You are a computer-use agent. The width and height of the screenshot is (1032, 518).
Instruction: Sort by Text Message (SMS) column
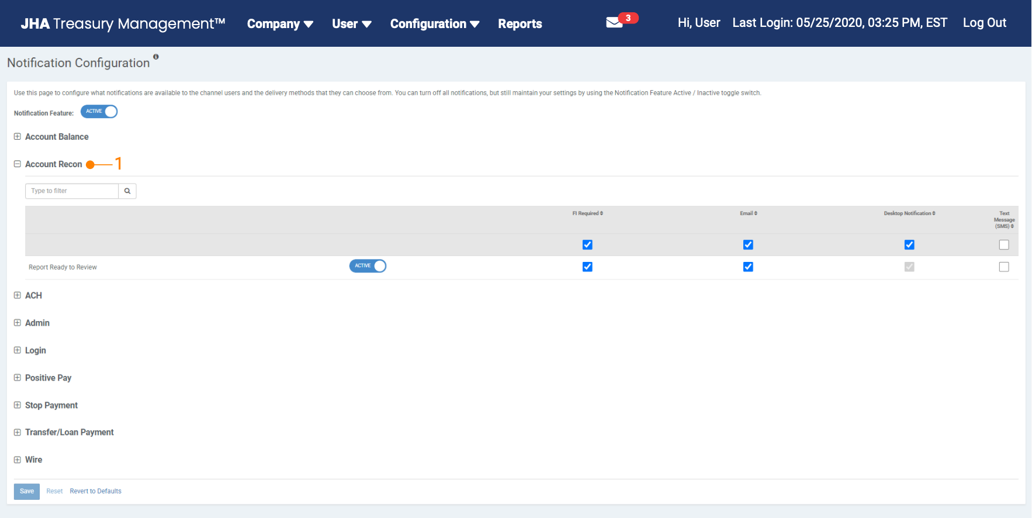[x=1004, y=220]
